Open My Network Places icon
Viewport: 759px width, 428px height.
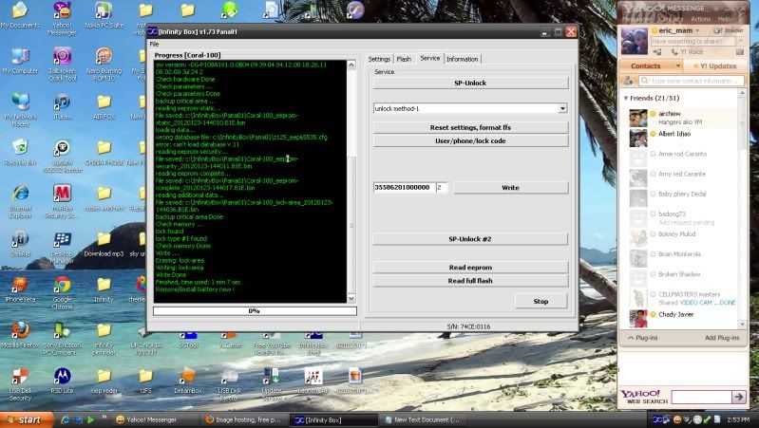(20, 109)
